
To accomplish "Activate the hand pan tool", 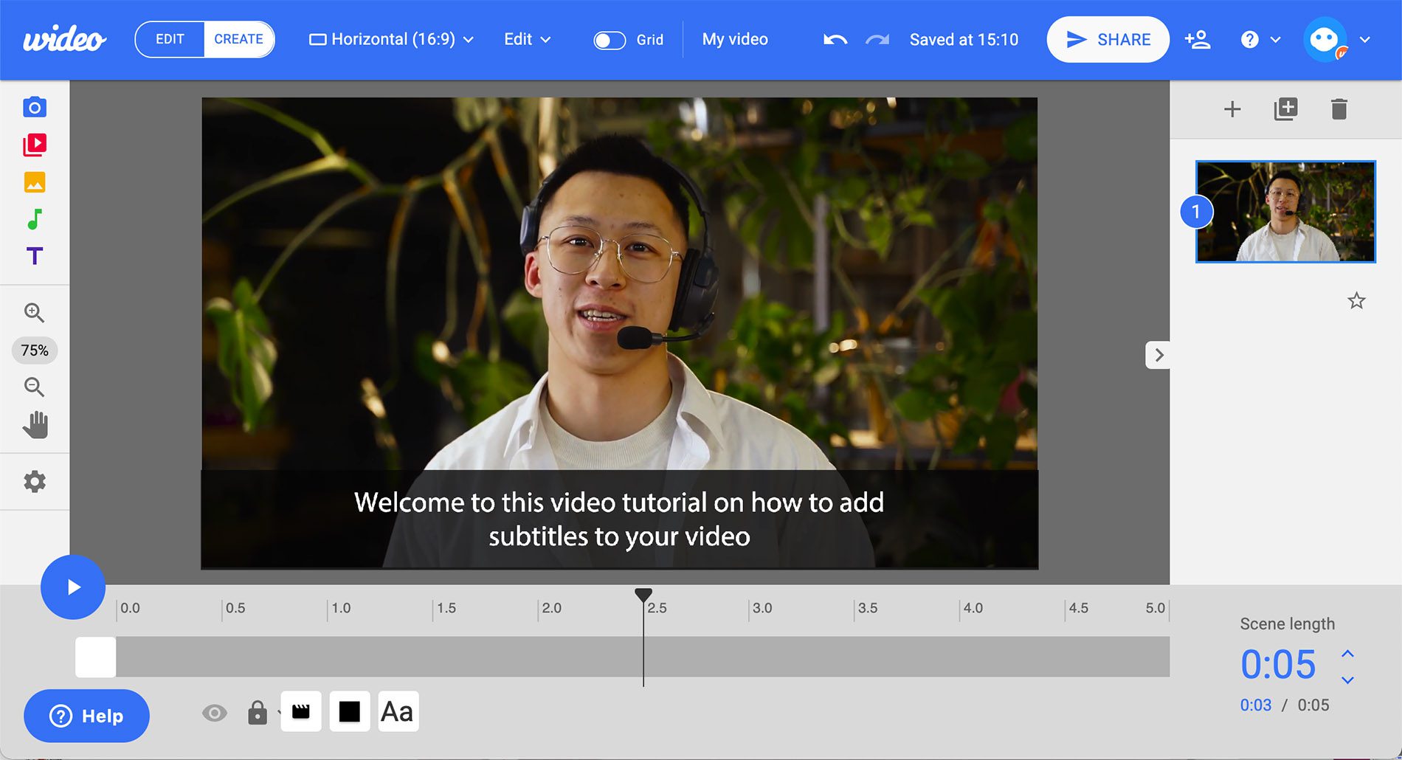I will 34,424.
